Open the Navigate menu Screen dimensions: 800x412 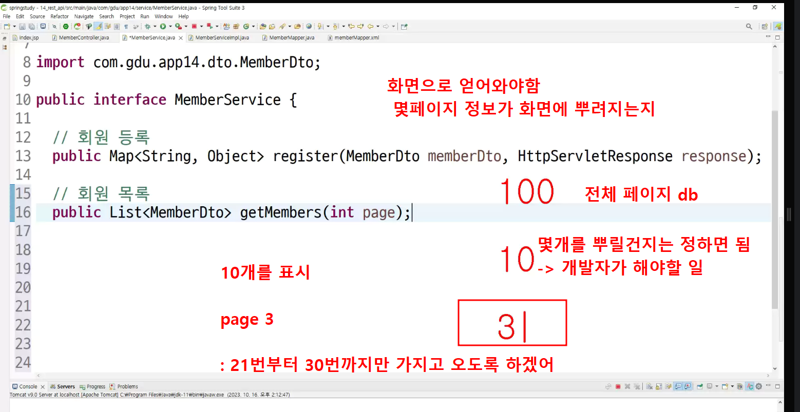pos(84,16)
